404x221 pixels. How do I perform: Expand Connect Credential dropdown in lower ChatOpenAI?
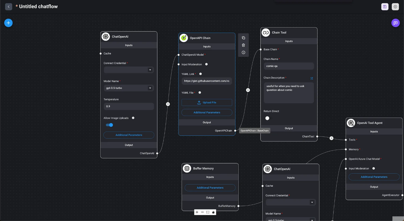[291, 202]
